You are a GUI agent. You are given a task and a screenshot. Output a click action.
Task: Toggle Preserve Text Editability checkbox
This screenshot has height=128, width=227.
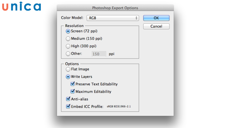coord(73,84)
